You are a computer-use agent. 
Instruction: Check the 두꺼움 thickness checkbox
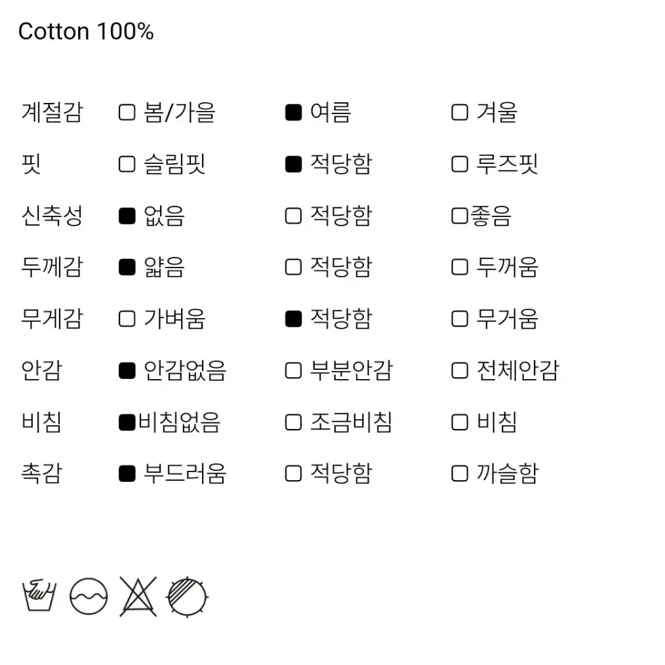460,267
